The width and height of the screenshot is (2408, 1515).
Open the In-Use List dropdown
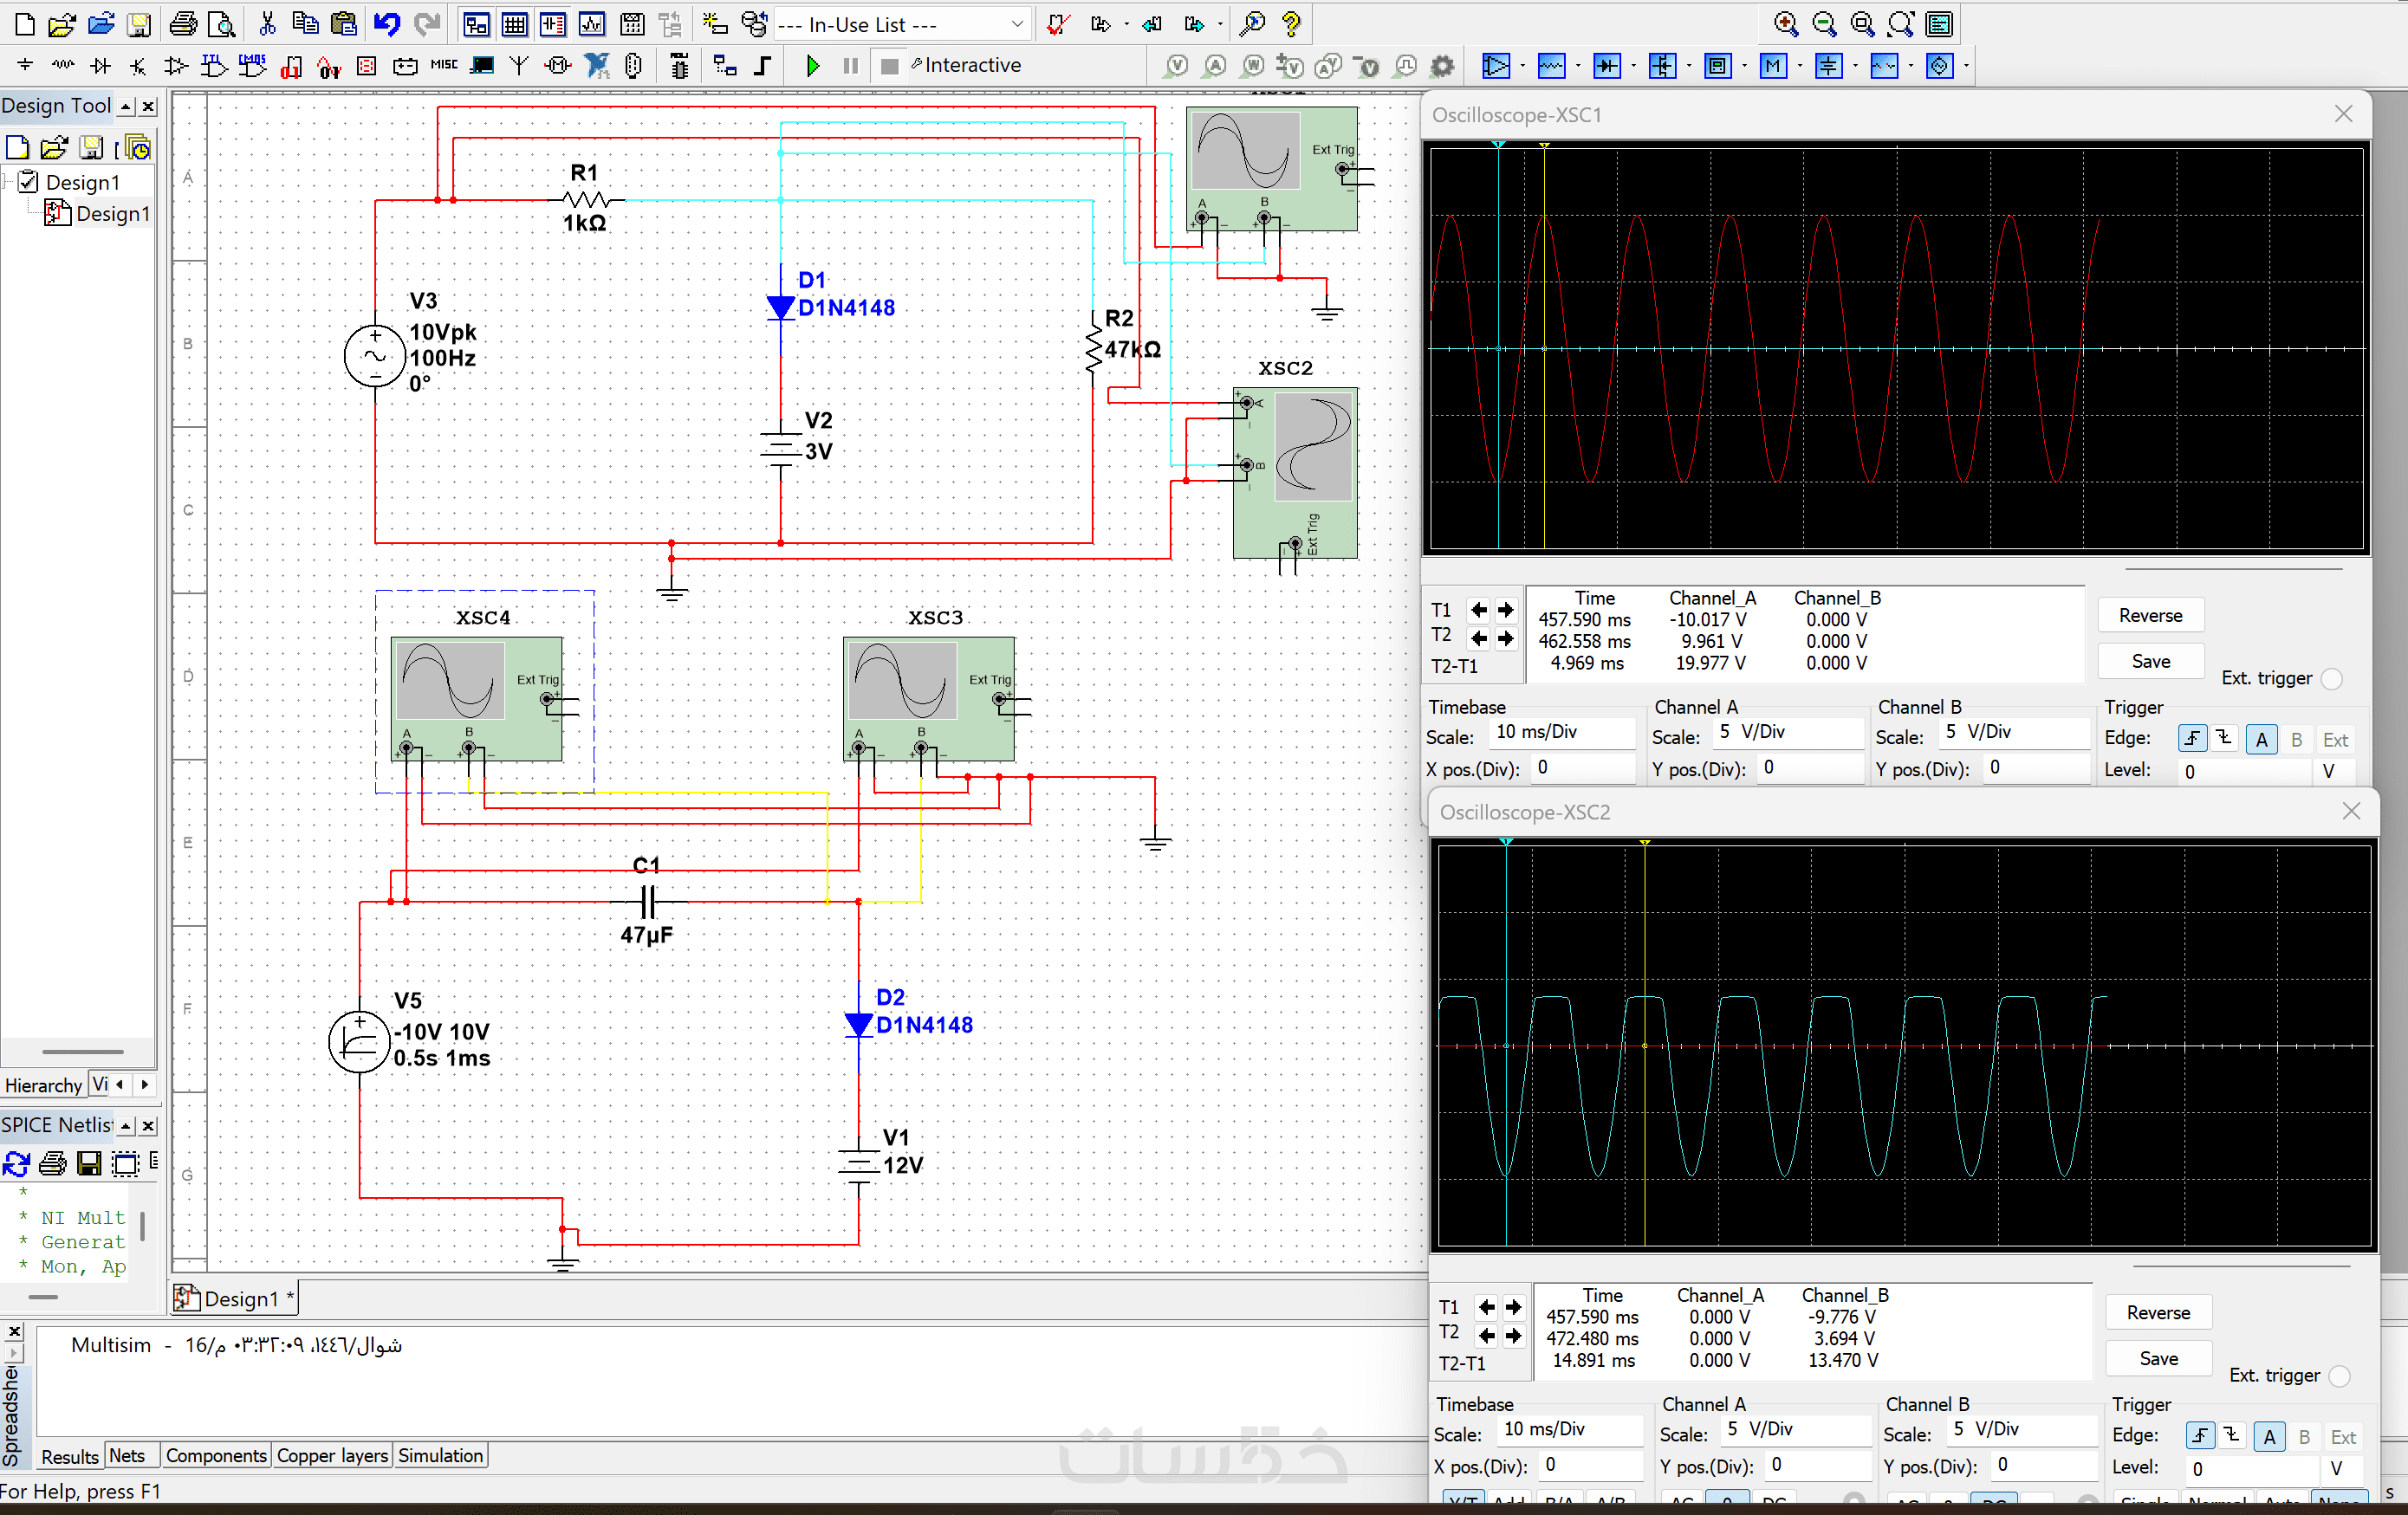[1017, 24]
